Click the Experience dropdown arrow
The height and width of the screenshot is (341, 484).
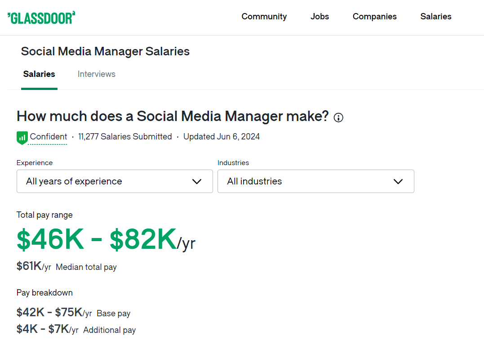pyautogui.click(x=197, y=181)
